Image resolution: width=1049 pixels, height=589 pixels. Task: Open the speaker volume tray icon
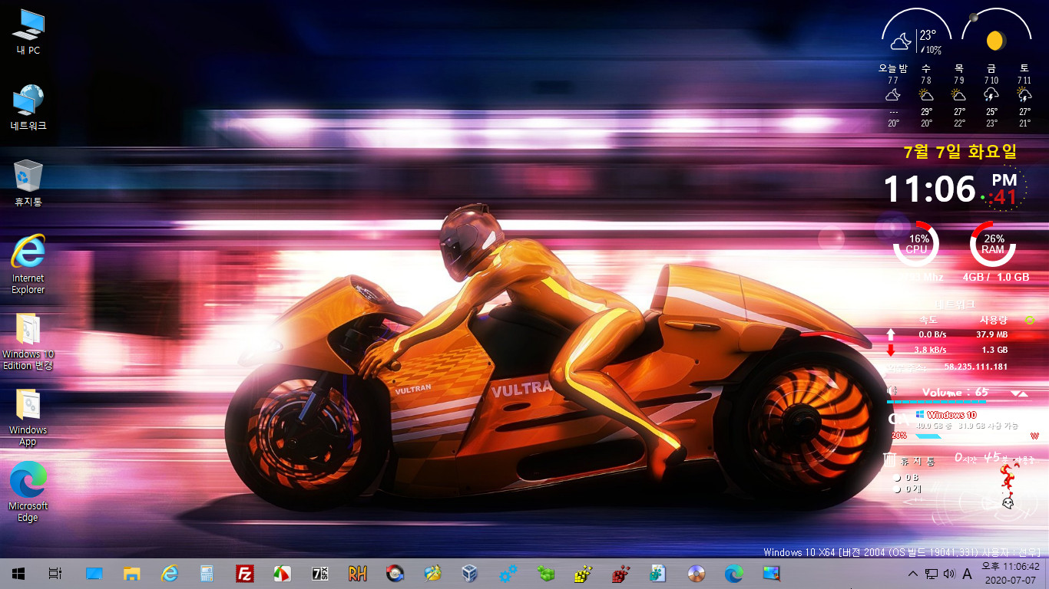[948, 574]
